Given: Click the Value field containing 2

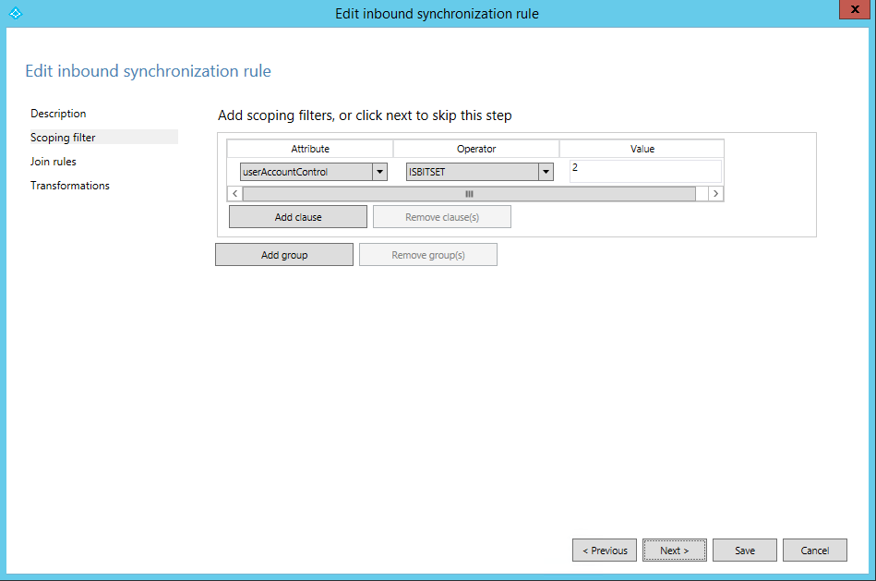Looking at the screenshot, I should click(x=645, y=171).
